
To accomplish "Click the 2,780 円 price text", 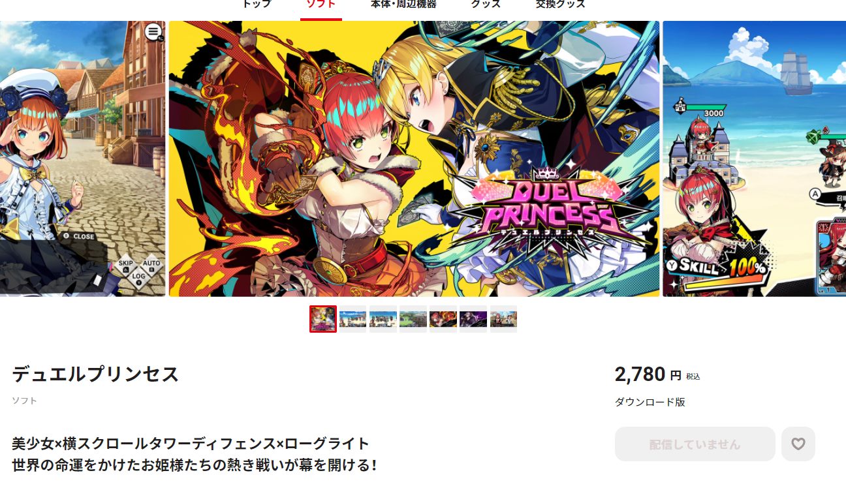I will [648, 374].
